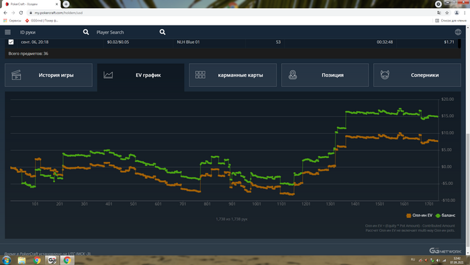Click the browser translate page icon
The height and width of the screenshot is (265, 470).
coord(439,13)
